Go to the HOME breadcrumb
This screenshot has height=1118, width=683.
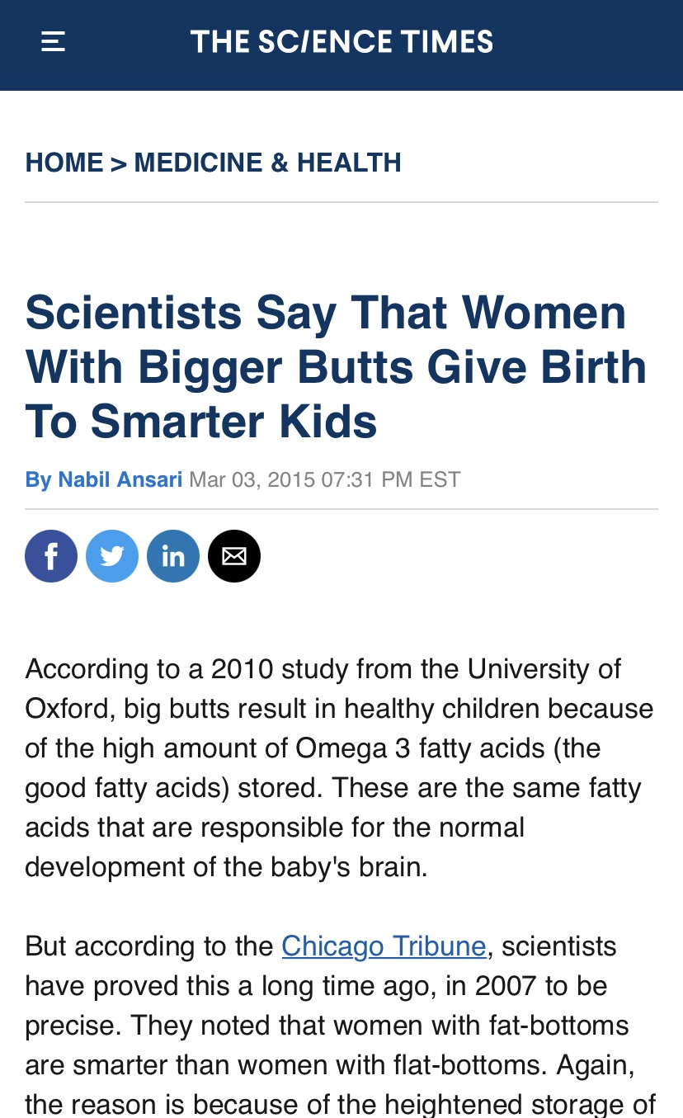[64, 163]
